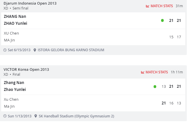Image resolution: width=187 pixels, height=122 pixels.
Task: Select player ZHAO Yunlei in semi final
Action: [x=16, y=23]
